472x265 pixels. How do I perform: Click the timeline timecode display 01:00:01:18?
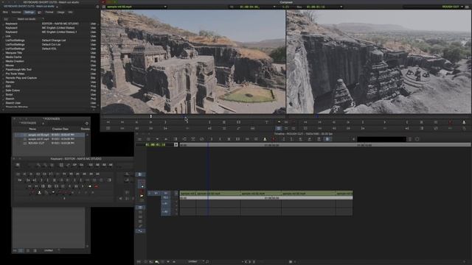tap(156, 145)
